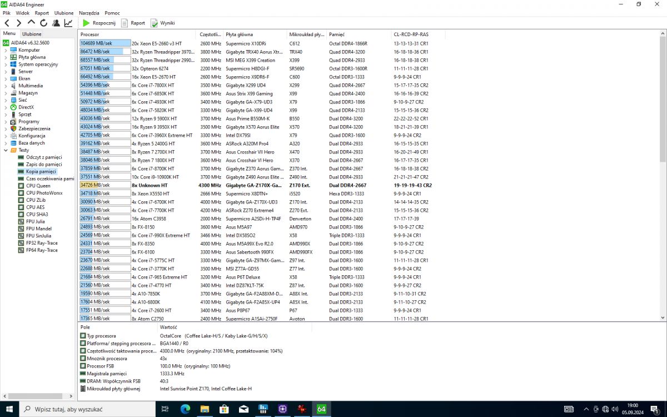Expand the Komputer tree node
Viewport: 667px width, 417px height.
click(x=6, y=50)
